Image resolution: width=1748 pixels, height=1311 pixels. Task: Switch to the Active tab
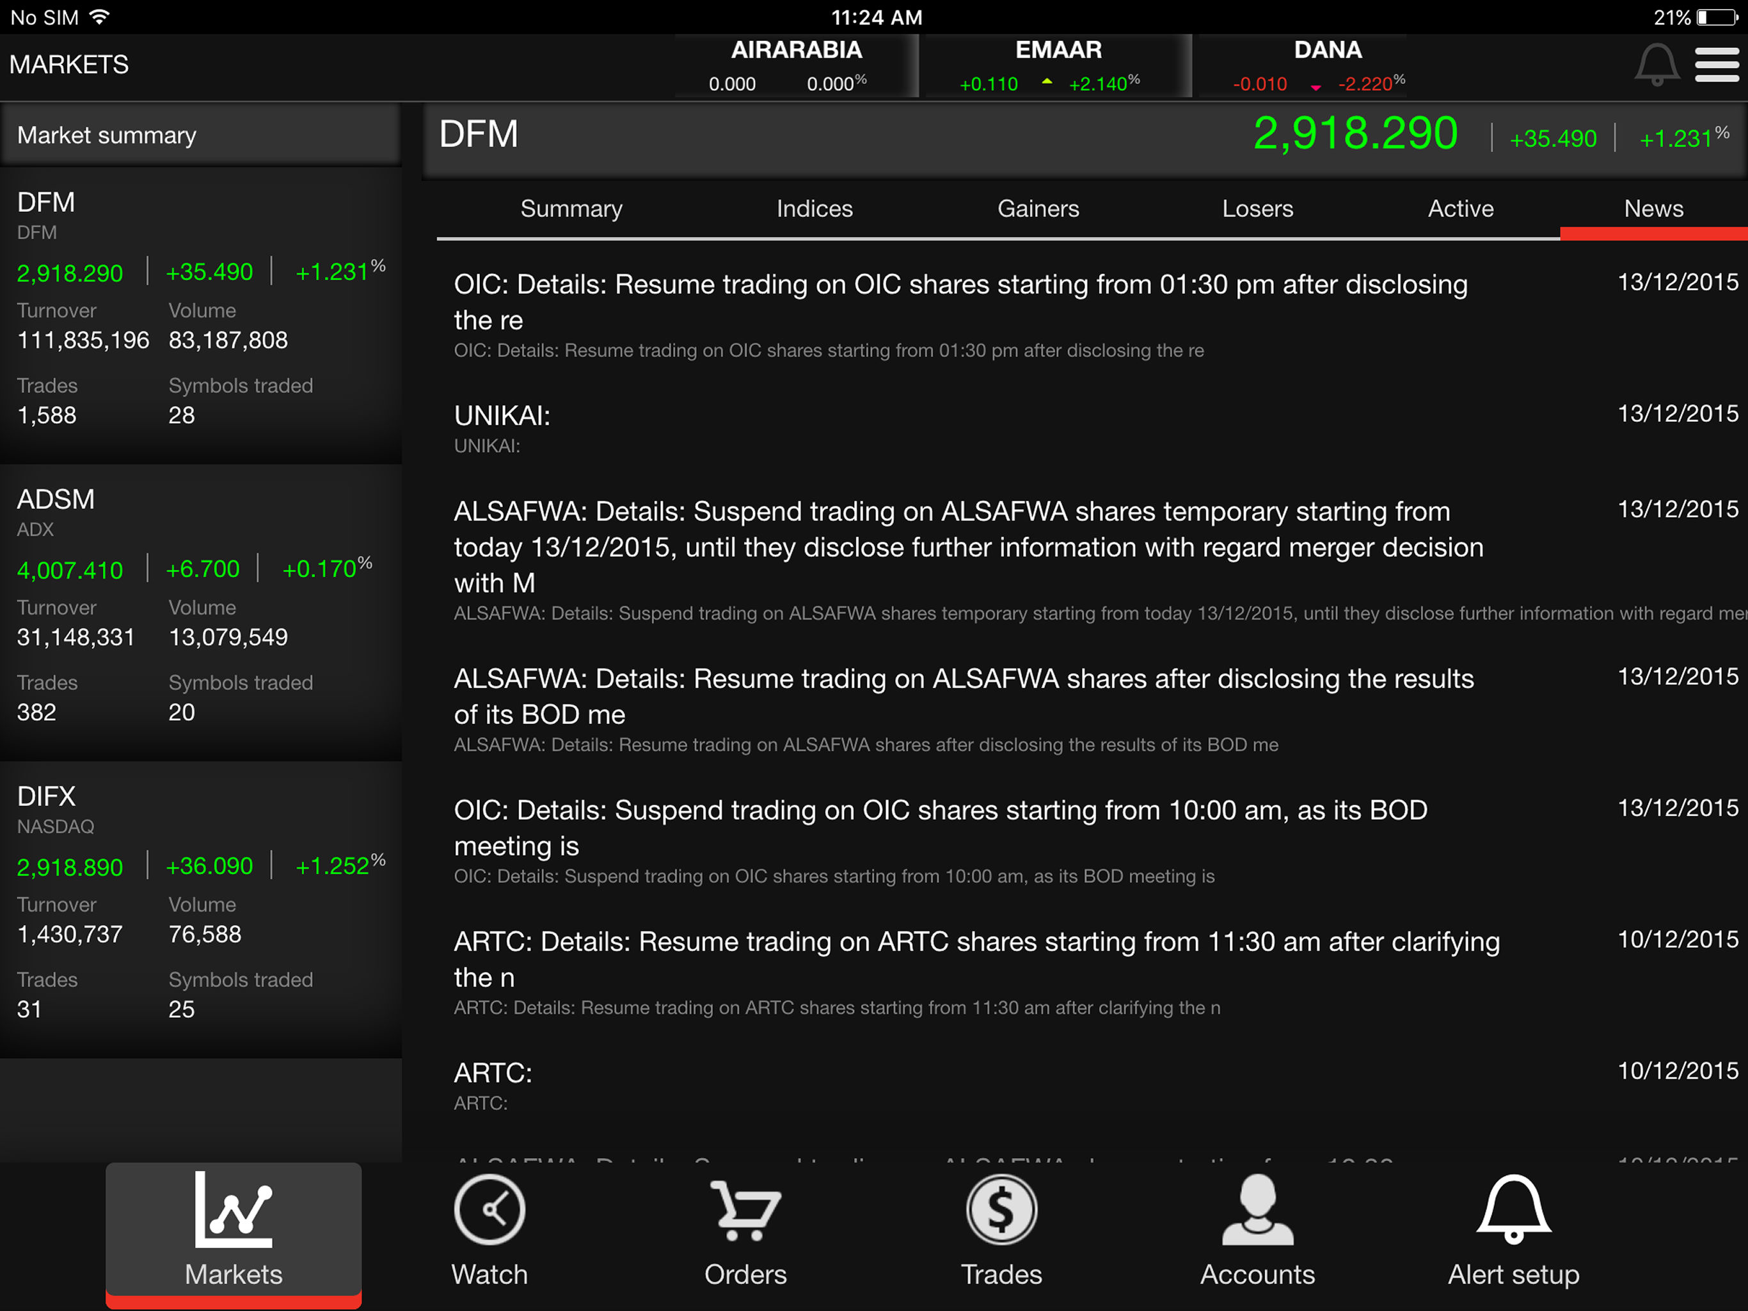coord(1460,209)
